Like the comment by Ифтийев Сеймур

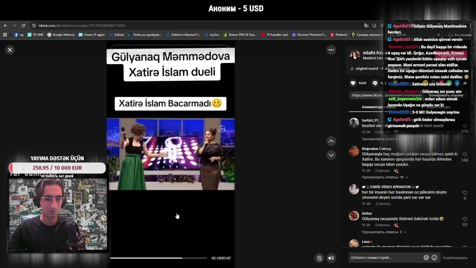click(x=465, y=154)
